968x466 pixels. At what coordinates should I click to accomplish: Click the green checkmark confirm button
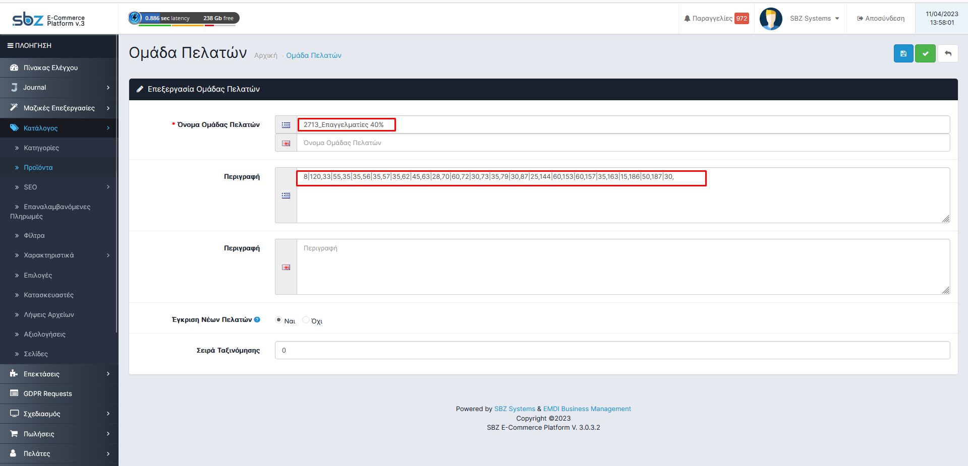point(925,53)
